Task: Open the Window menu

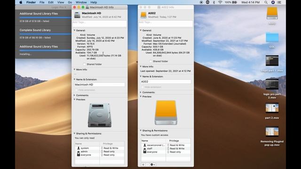Action: (81, 2)
